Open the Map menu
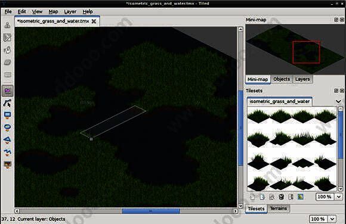Image resolution: width=346 pixels, height=224 pixels. (53, 11)
